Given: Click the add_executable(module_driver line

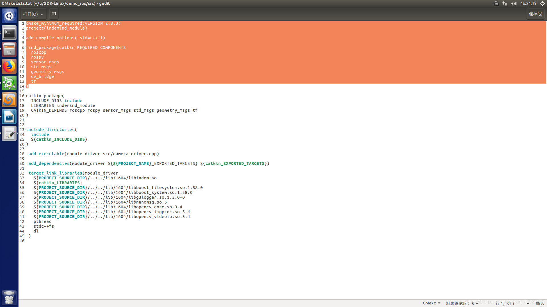Looking at the screenshot, I should tap(94, 154).
